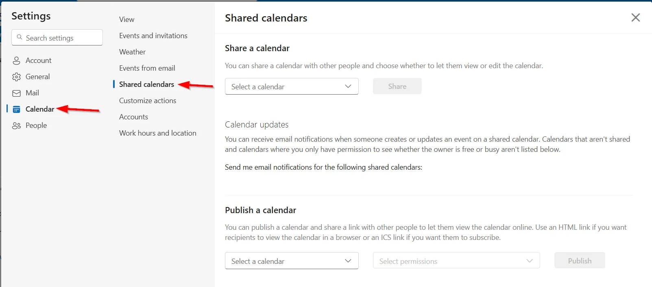The width and height of the screenshot is (652, 287).
Task: Click the General gear icon
Action: [x=17, y=76]
